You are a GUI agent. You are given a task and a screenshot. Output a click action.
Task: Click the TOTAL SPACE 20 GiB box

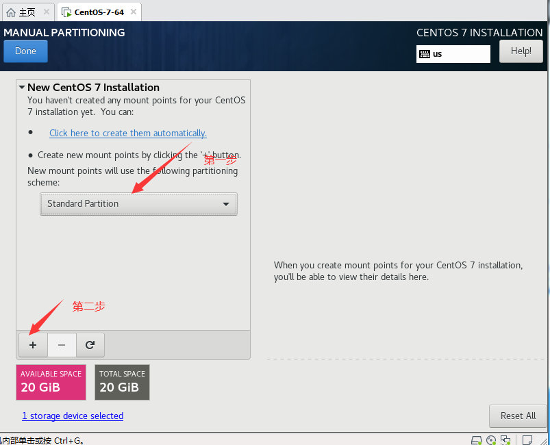click(122, 382)
